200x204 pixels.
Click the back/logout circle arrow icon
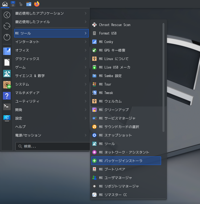[7, 15]
